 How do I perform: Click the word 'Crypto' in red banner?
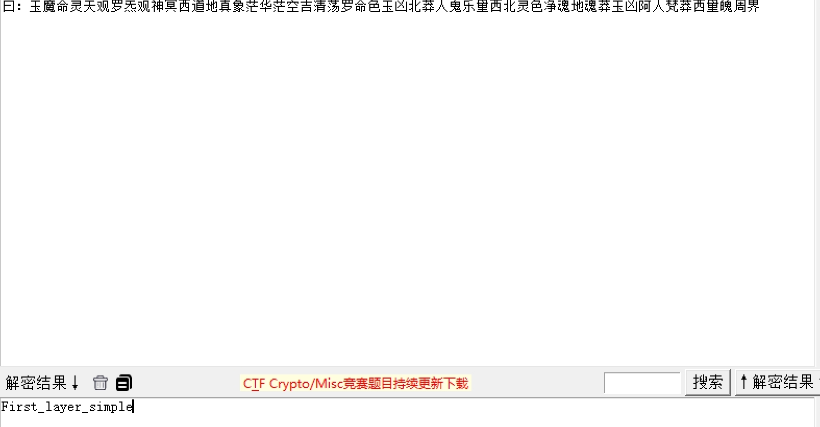[289, 384]
